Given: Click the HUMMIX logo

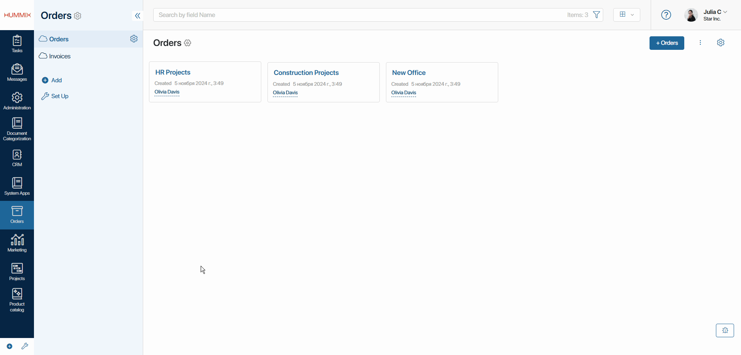Looking at the screenshot, I should click(17, 15).
